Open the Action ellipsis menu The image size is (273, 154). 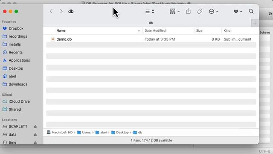(213, 12)
